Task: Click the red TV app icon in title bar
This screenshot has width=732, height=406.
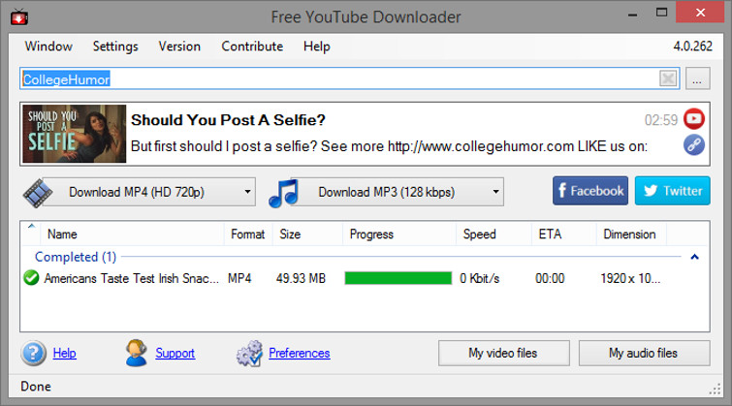Action: [x=19, y=16]
